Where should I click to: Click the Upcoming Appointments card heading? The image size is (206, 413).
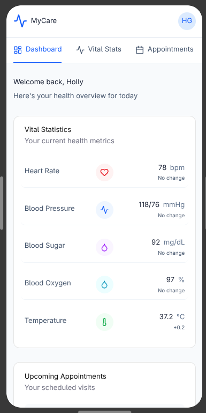65,376
